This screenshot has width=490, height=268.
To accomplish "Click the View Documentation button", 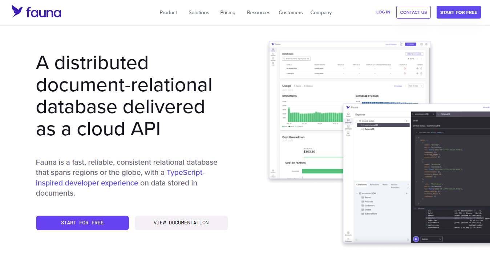I will point(181,223).
